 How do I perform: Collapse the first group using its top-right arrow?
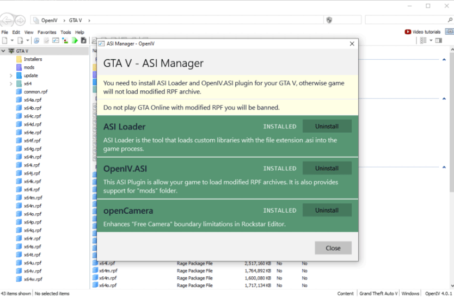[444, 60]
